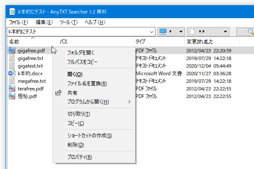The image size is (254, 169).
Task: Click the text file icon beside megafree.txt
Action: [x=12, y=81]
